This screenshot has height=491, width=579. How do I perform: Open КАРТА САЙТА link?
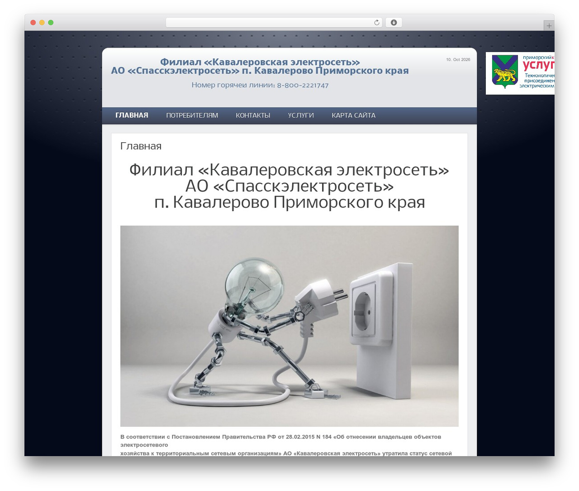pyautogui.click(x=353, y=116)
